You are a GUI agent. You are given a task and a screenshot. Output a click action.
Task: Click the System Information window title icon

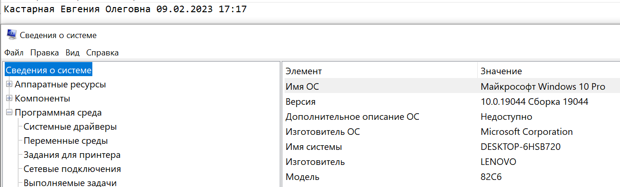point(12,34)
